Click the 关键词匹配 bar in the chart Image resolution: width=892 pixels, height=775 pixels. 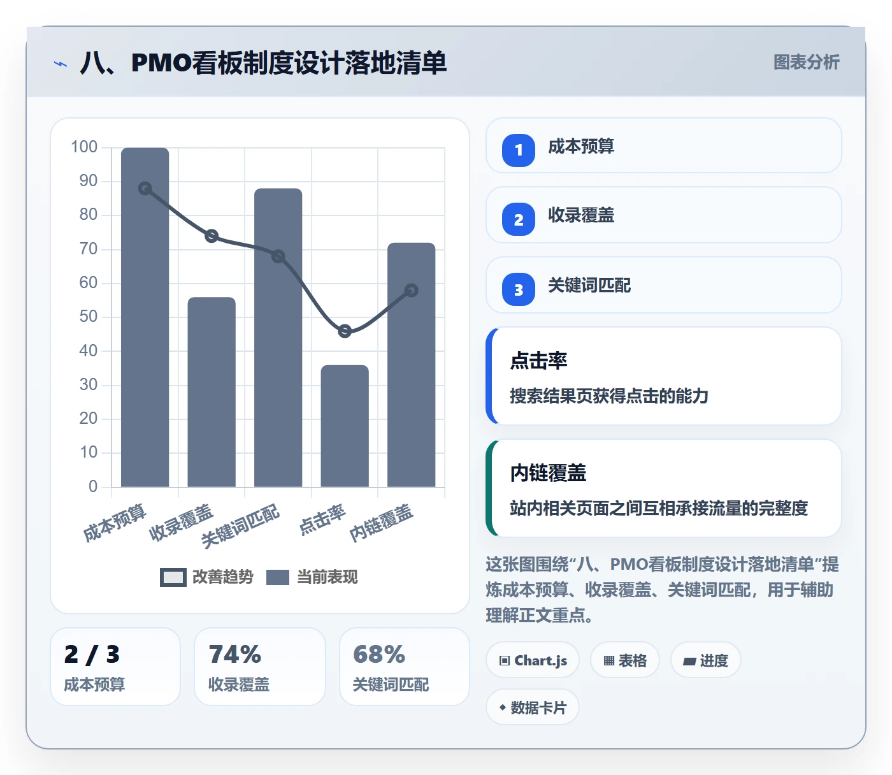tap(278, 338)
